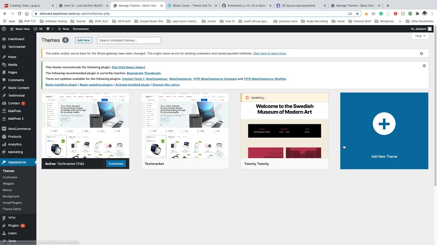Switch to 3D Secure card payments tab
This screenshot has height=245, width=437.
click(301, 5)
